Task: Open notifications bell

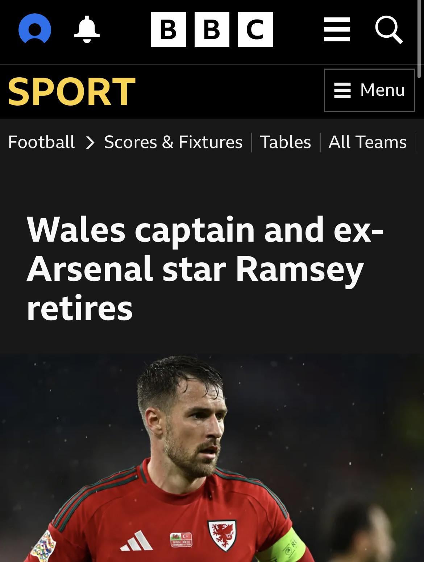Action: click(x=87, y=29)
